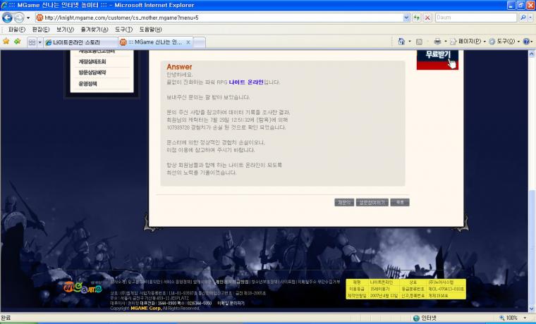Open the recent pages dropdown next to Forward
Viewport: 536px width, 324px height.
28,18
